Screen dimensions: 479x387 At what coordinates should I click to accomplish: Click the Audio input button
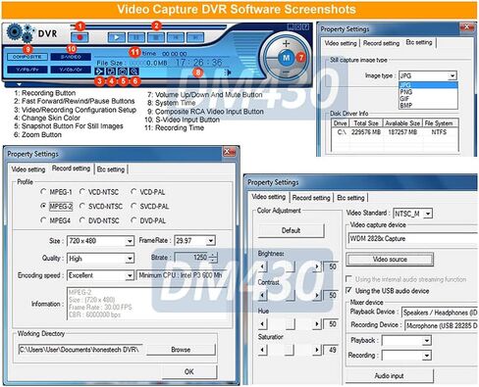[x=389, y=376]
